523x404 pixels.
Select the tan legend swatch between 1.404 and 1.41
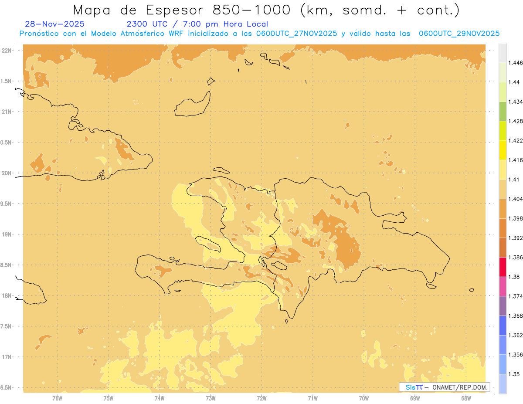503,189
